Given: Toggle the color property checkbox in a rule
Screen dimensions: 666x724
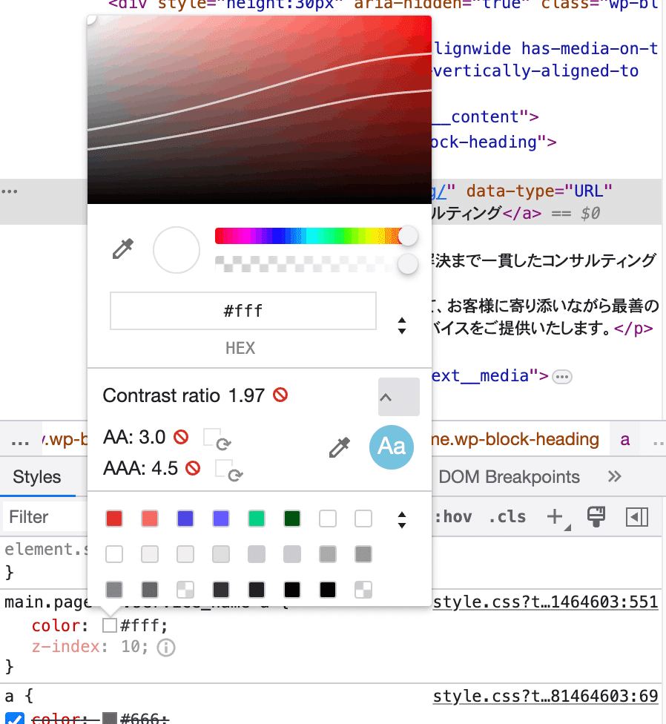Looking at the screenshot, I should tap(15, 719).
